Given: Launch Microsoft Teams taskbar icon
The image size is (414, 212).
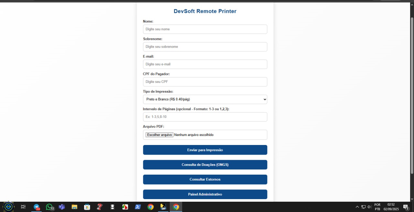Looking at the screenshot, I should (x=62, y=207).
